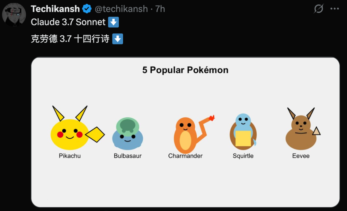This screenshot has height=211, width=347.
Task: Click the "5 Popular Pokémon" heading
Action: click(185, 70)
